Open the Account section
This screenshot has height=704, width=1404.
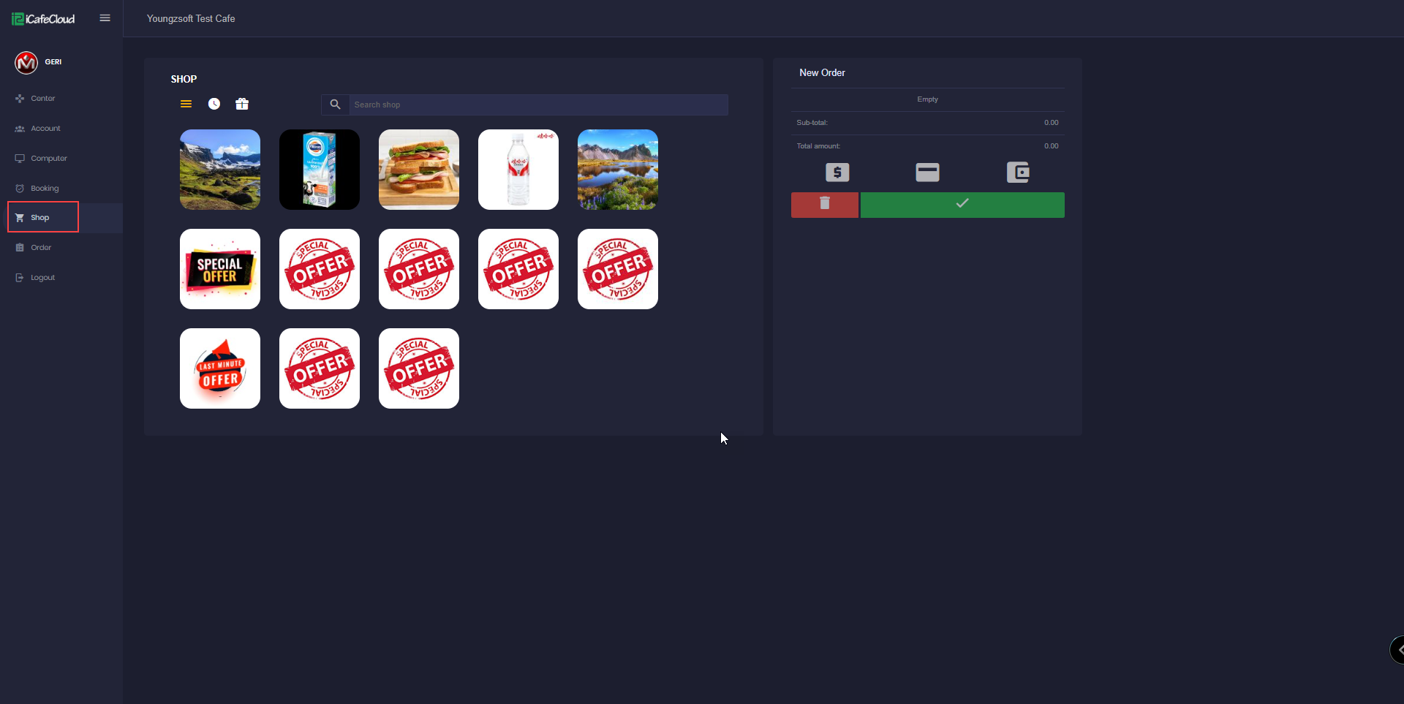coord(45,129)
